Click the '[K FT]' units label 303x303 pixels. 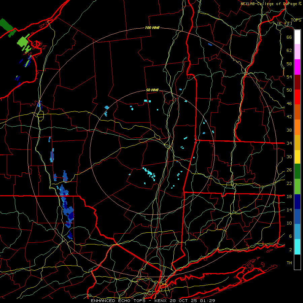tap(284, 24)
